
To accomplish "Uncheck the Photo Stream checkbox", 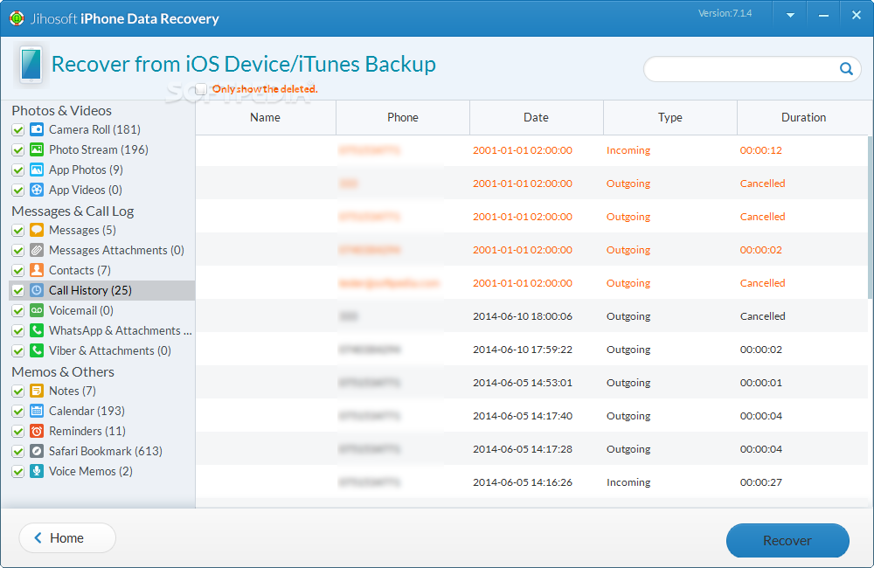I will pos(17,150).
